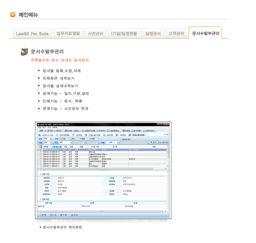The height and width of the screenshot is (243, 256).
Task: Open (기일) 일정 현황 tab inside app window
Action: point(93,135)
